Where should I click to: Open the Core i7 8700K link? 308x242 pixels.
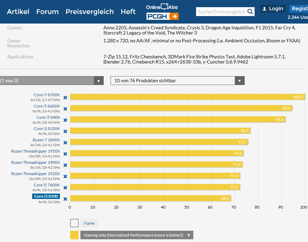47,95
